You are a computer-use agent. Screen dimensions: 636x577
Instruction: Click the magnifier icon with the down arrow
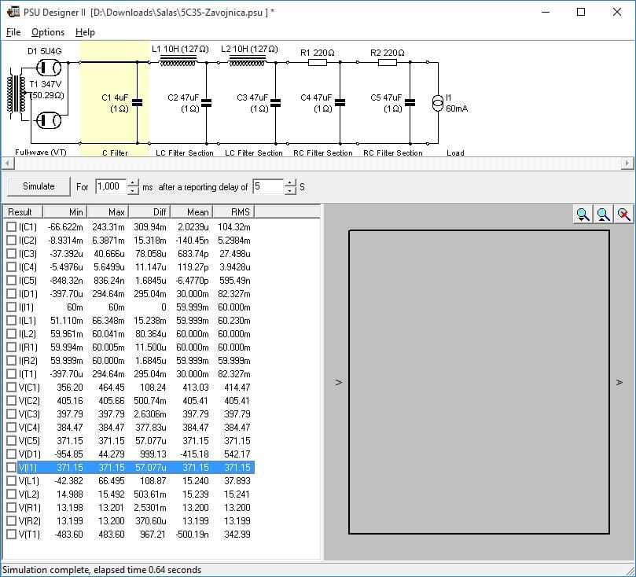pos(583,215)
